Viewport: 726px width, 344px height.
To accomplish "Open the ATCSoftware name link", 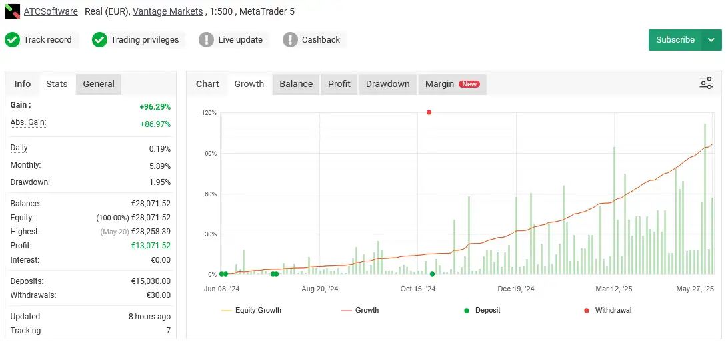I will pos(51,11).
